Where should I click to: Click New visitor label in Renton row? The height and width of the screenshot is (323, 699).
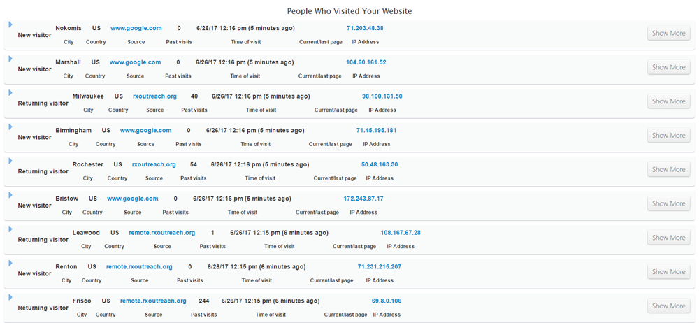click(x=35, y=274)
